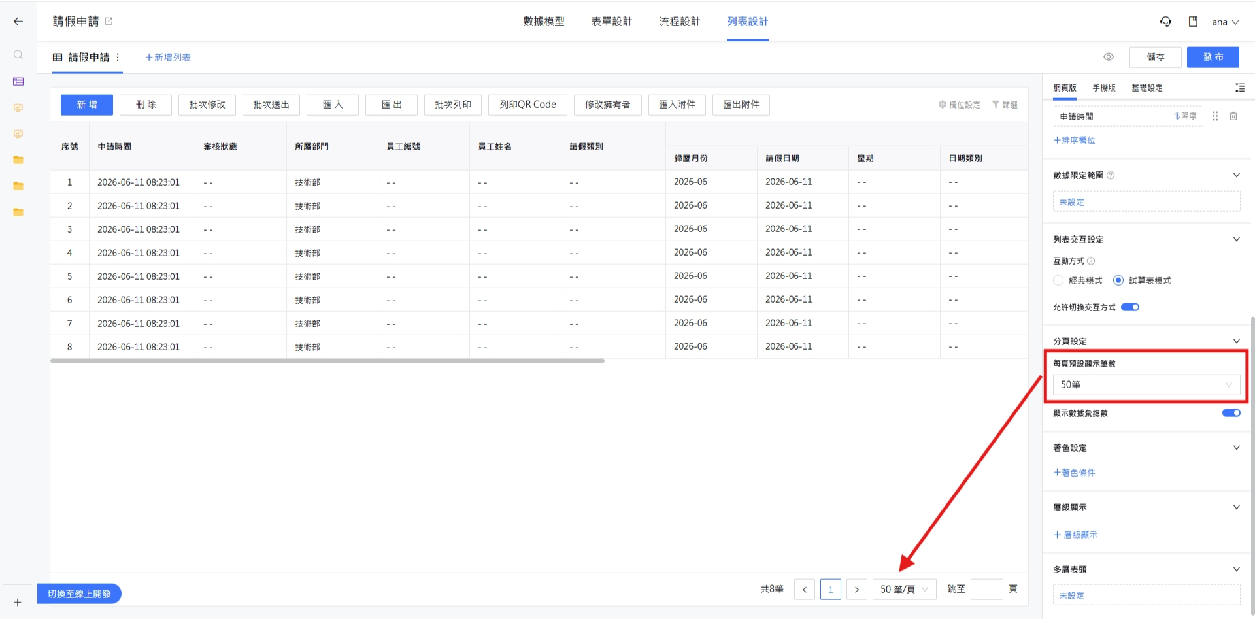
Task: Click the back arrow icon
Action: point(18,22)
